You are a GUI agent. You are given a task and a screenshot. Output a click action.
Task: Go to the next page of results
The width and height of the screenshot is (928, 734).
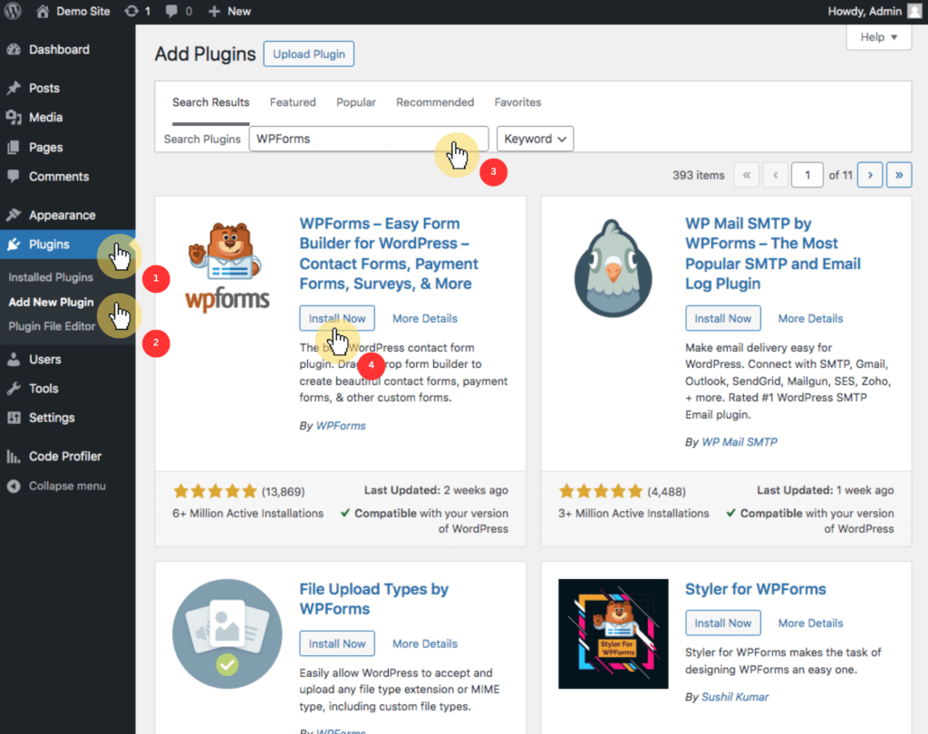(870, 175)
